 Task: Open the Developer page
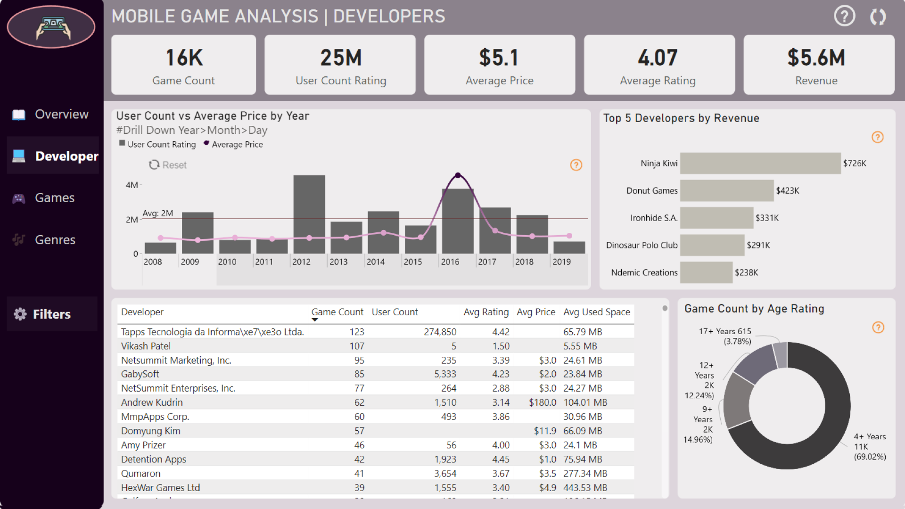click(x=53, y=156)
